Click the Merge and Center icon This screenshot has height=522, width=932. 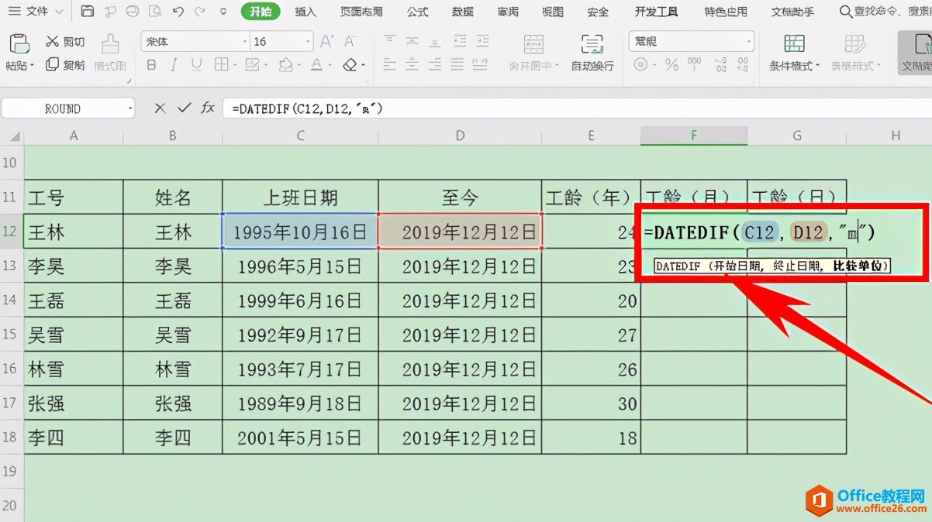[x=533, y=43]
